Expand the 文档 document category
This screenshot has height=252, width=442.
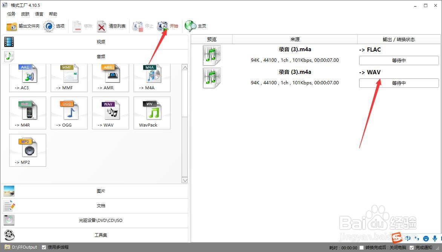coord(95,206)
